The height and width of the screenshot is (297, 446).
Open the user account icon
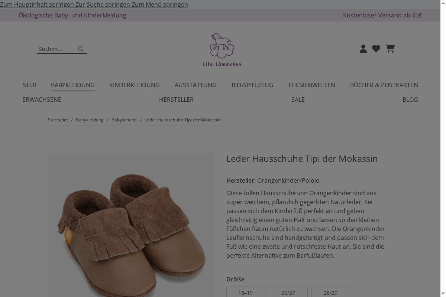coord(363,49)
